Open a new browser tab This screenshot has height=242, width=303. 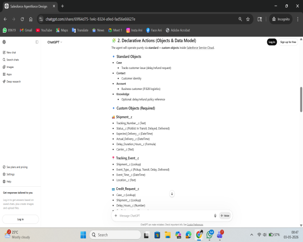(x=63, y=6)
